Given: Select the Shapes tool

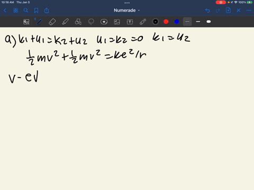Looking at the screenshot, I should pyautogui.click(x=78, y=22).
